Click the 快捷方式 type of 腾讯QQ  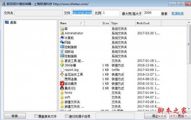click(x=118, y=88)
